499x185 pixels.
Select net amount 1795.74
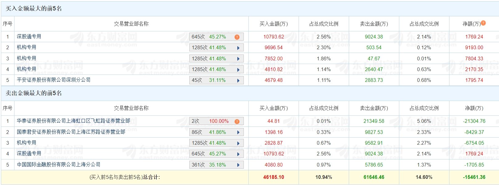(x=474, y=80)
